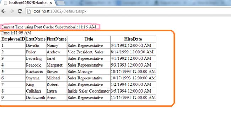Click Suyama's hire date 10/17/1993
The height and width of the screenshot is (140, 231).
tap(133, 78)
